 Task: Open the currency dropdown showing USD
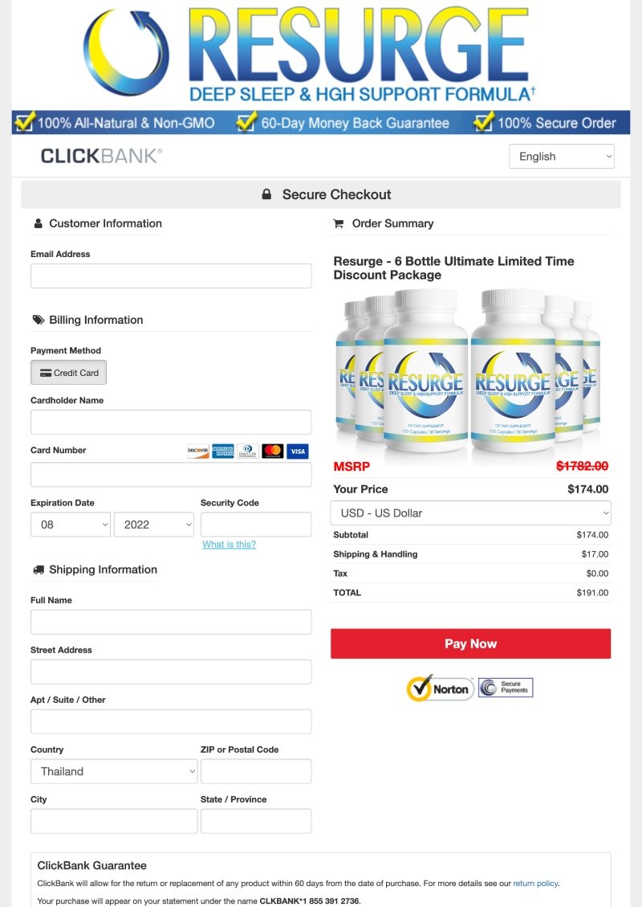pyautogui.click(x=470, y=513)
